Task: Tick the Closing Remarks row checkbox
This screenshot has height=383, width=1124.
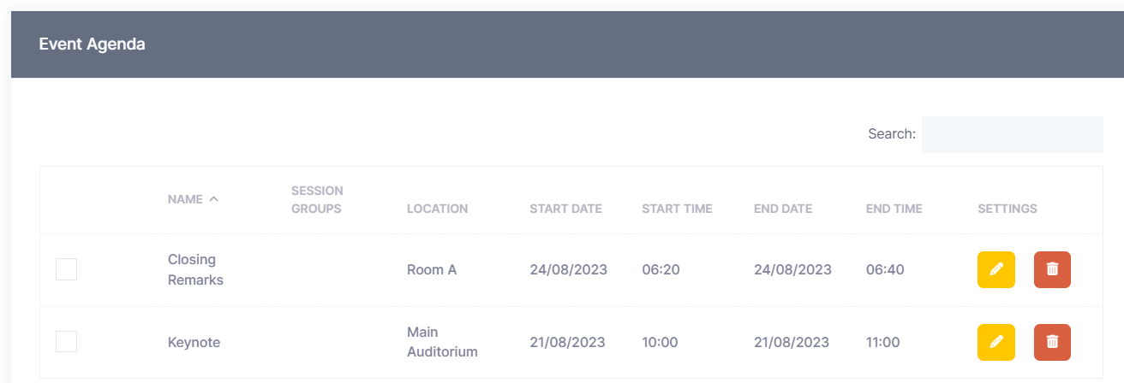Action: coord(67,270)
